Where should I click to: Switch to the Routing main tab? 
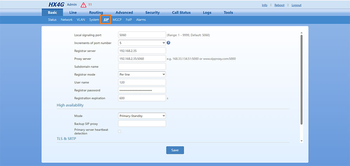(x=96, y=13)
